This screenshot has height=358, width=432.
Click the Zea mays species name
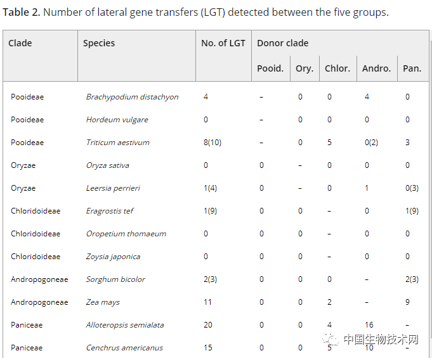[x=103, y=302]
